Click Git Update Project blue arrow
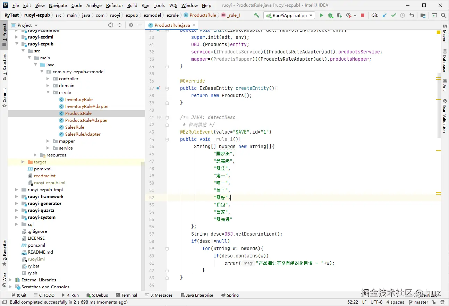The image size is (449, 306). point(384,15)
